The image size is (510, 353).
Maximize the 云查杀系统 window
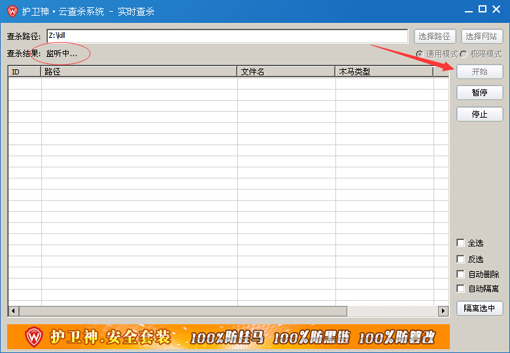(x=483, y=9)
